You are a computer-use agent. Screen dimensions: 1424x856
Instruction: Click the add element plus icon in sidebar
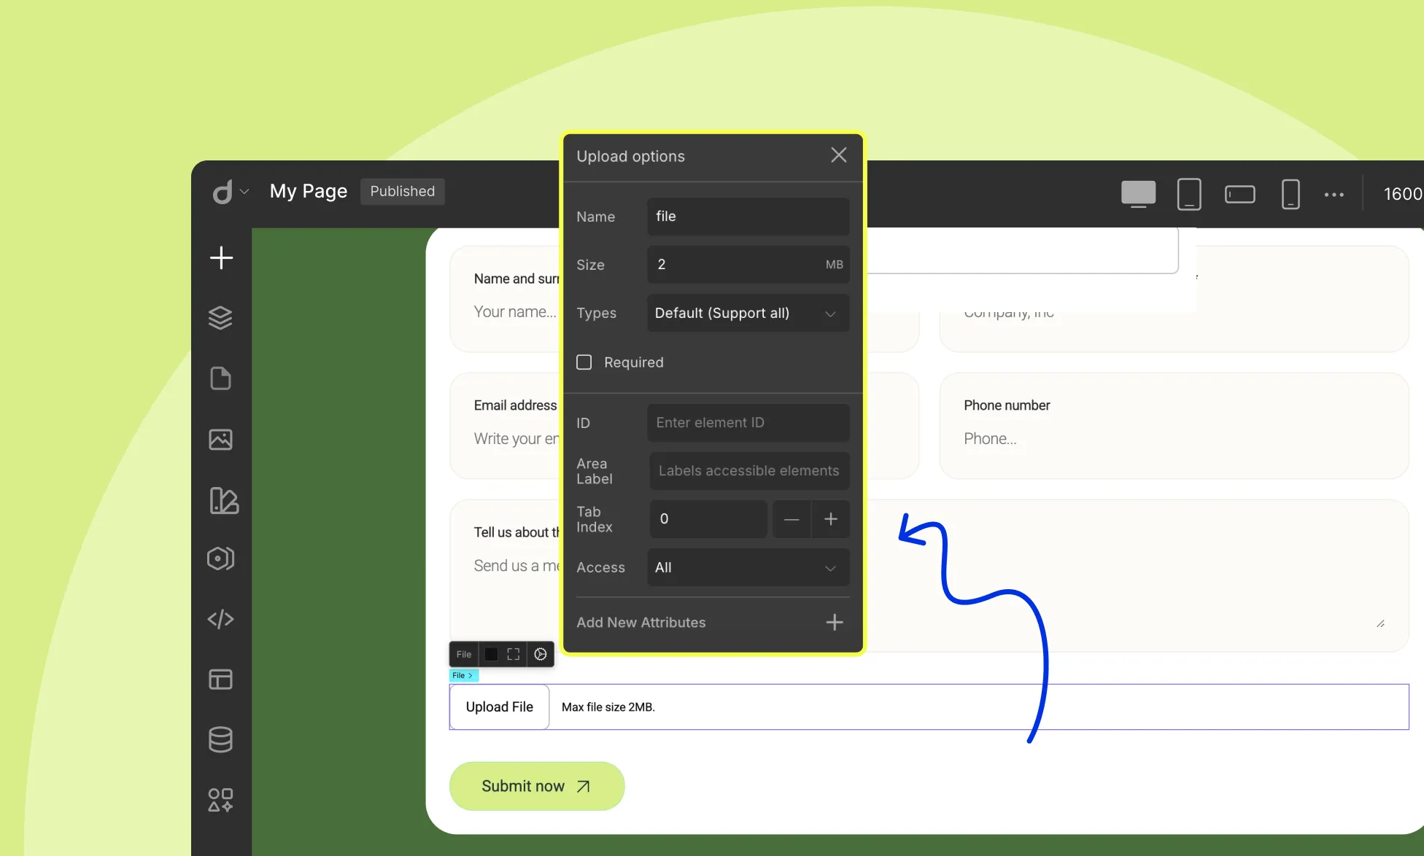(221, 257)
